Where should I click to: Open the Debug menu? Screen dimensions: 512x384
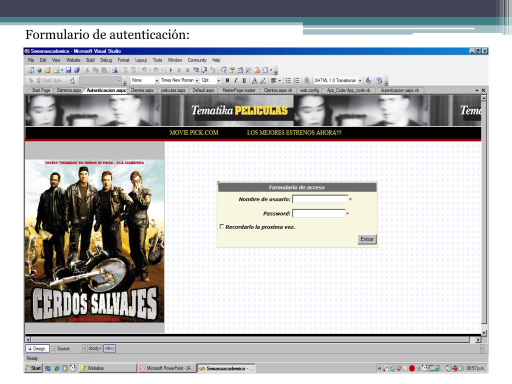coord(106,60)
